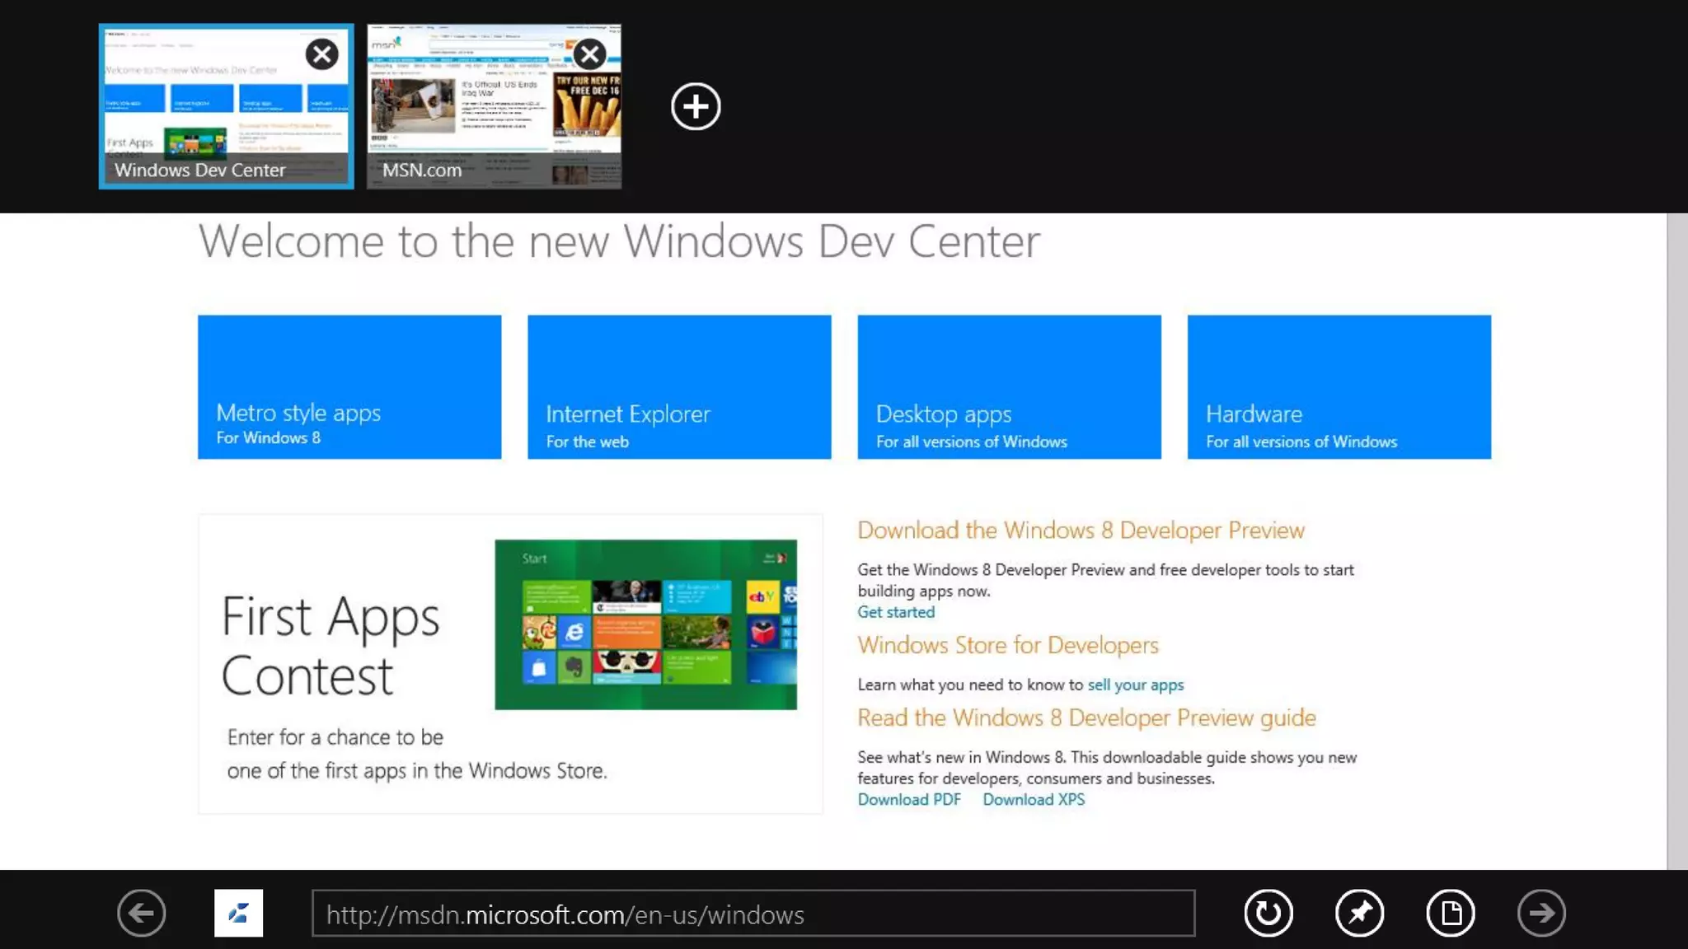Open the Metro style apps tile
Screen dimensions: 1688x949
tap(349, 386)
